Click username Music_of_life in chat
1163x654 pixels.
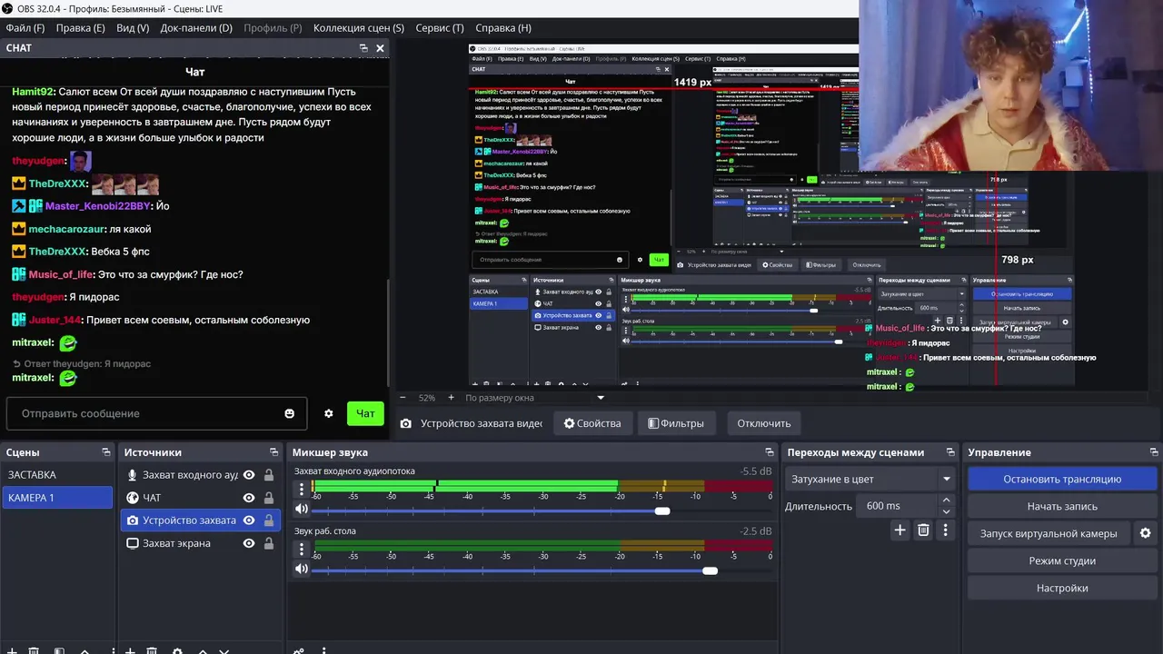point(60,274)
